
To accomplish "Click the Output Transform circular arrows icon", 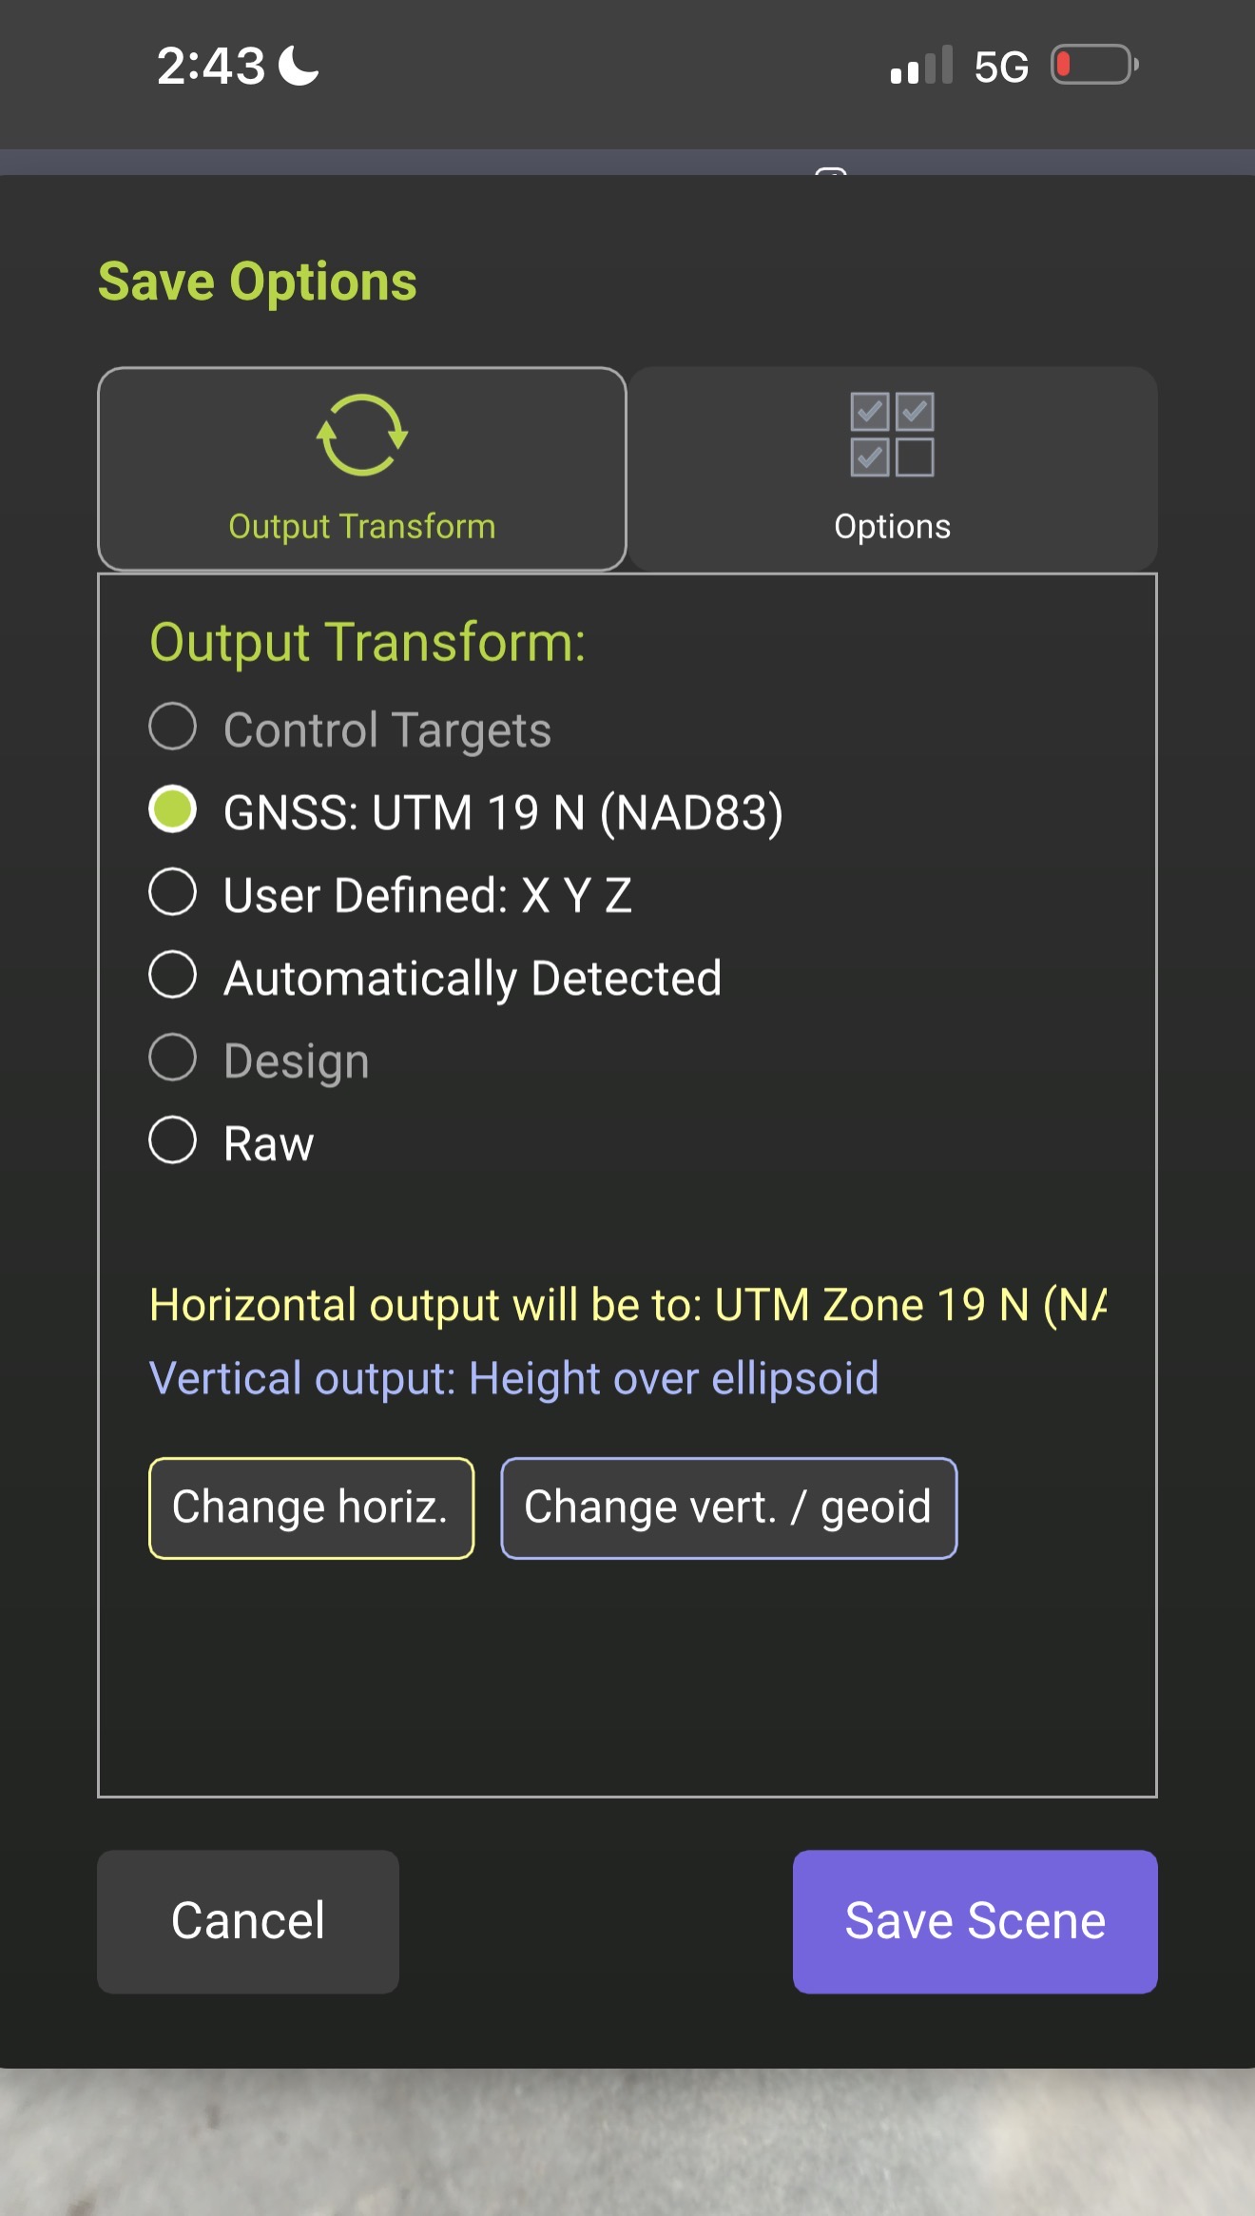I will (362, 435).
